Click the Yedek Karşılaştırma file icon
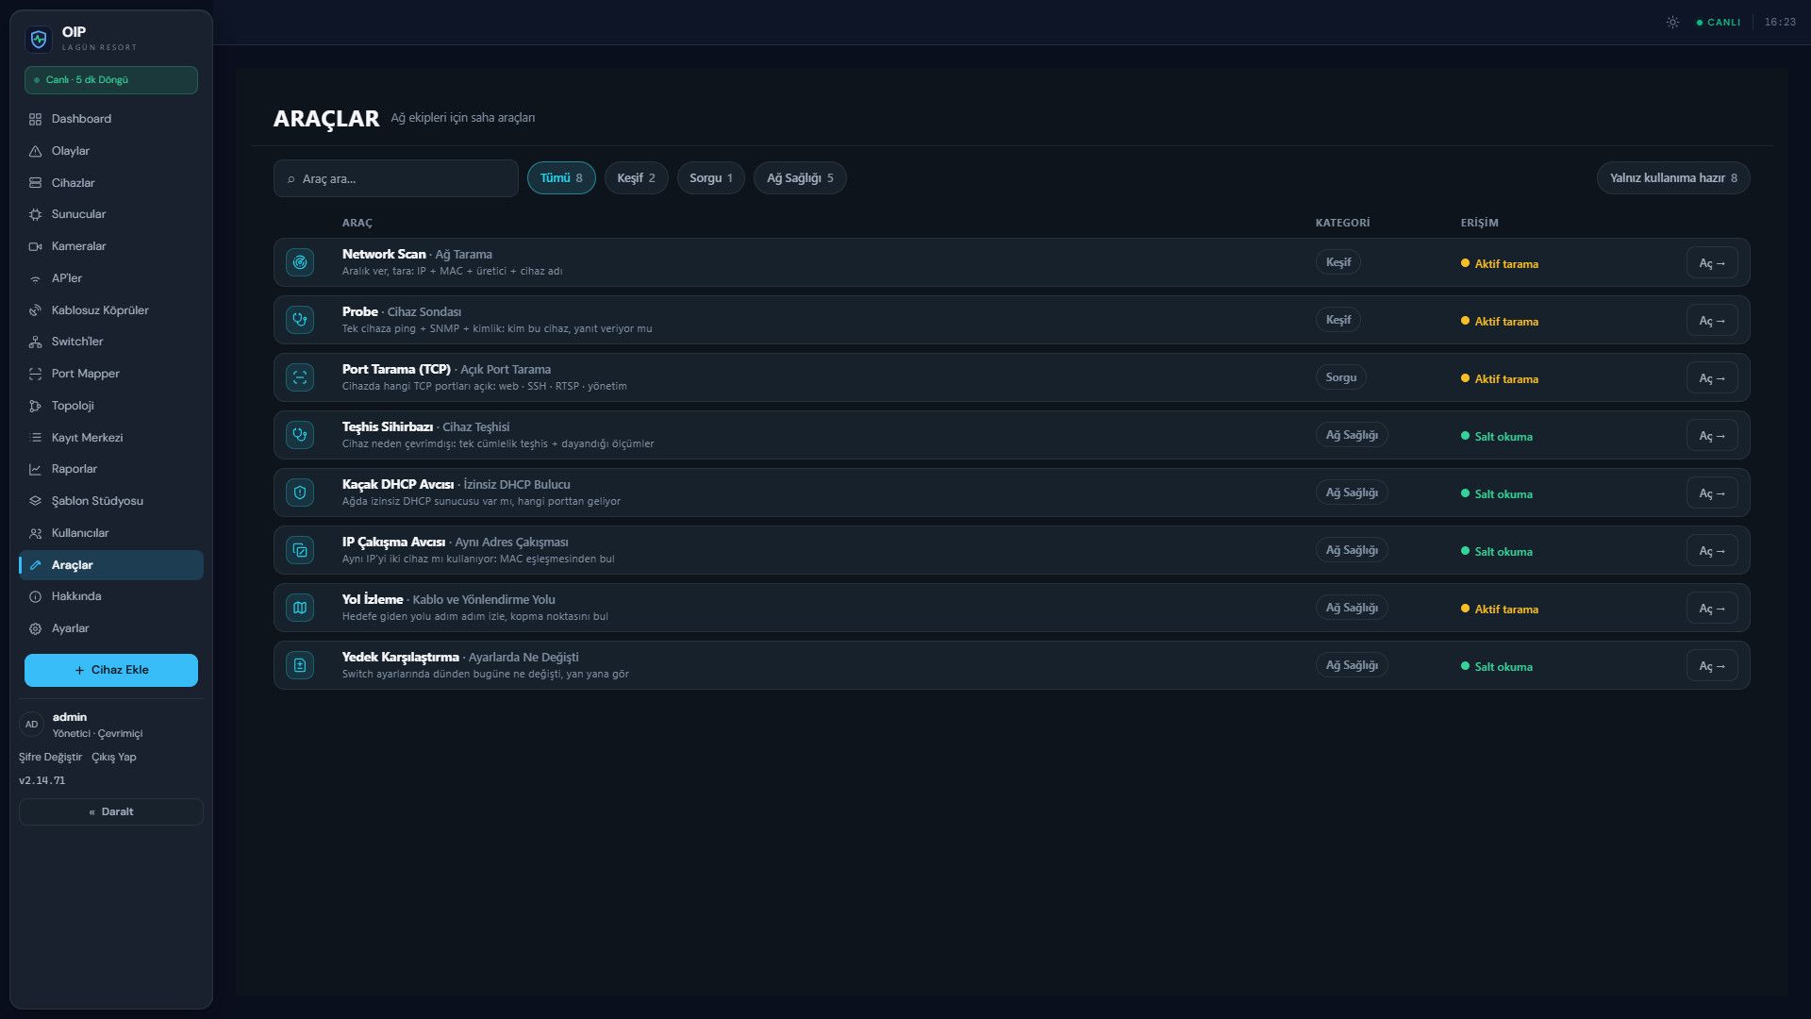The image size is (1811, 1019). 300,665
